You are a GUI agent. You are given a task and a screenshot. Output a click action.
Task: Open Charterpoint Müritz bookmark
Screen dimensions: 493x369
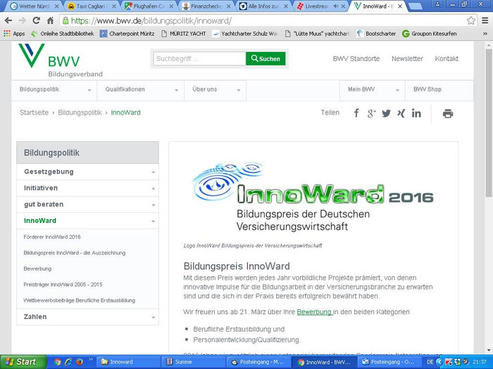(x=127, y=34)
